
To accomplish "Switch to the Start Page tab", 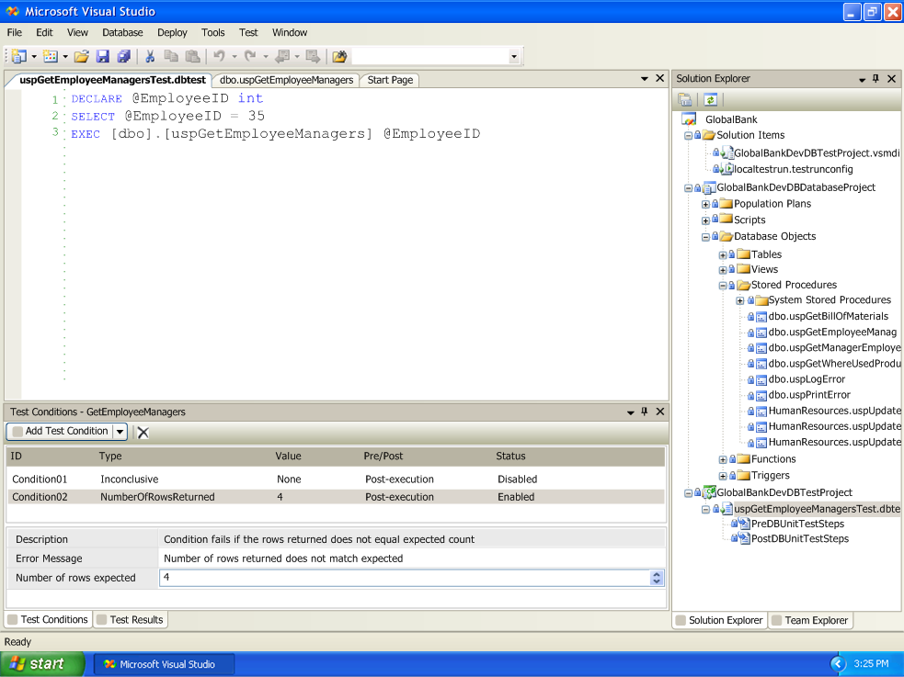I will click(390, 80).
